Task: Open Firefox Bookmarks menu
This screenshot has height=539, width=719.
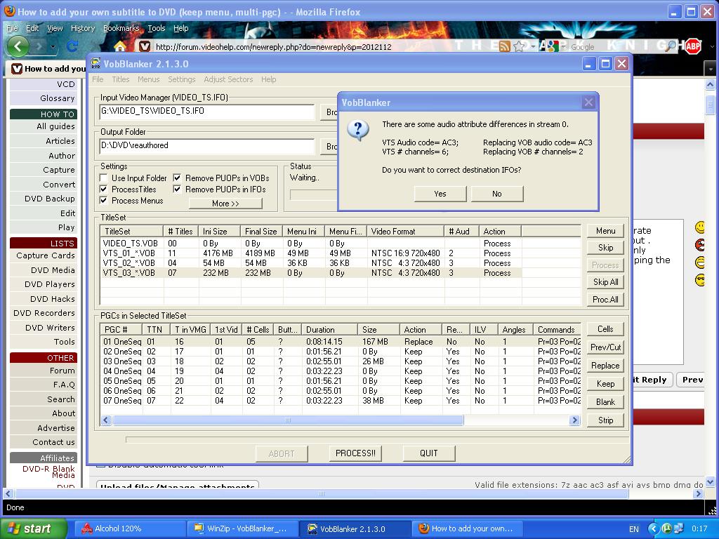Action: 121,28
